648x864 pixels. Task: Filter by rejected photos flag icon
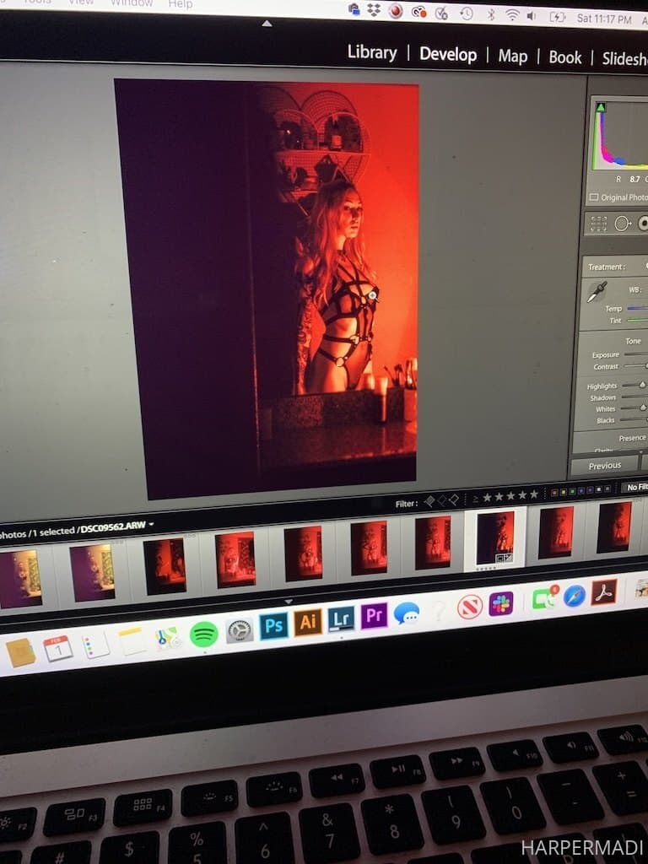click(453, 499)
